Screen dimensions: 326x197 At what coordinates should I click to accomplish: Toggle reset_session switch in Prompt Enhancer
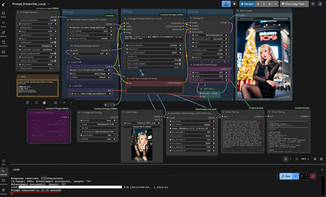click(x=180, y=60)
